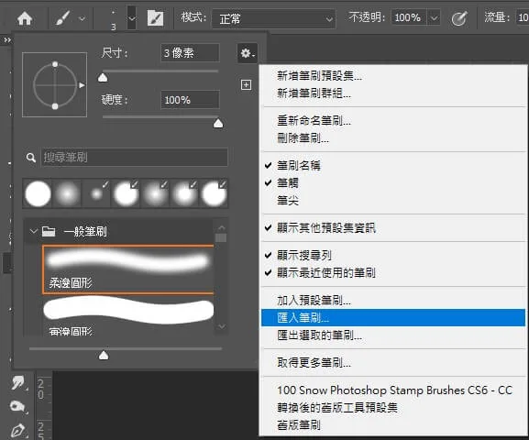
Task: Toggle 顯示搜尋列 option
Action: tap(393, 256)
